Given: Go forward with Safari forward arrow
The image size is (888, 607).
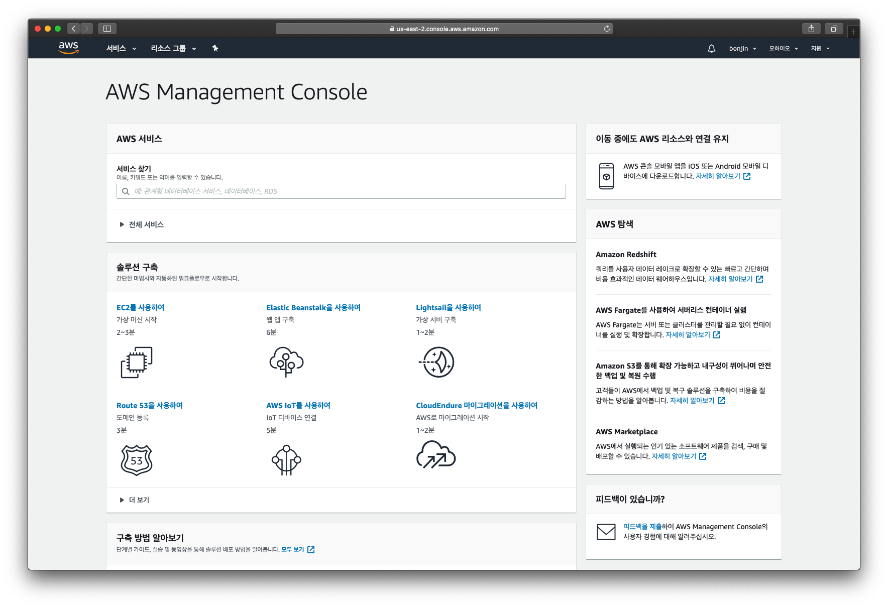Looking at the screenshot, I should [86, 29].
